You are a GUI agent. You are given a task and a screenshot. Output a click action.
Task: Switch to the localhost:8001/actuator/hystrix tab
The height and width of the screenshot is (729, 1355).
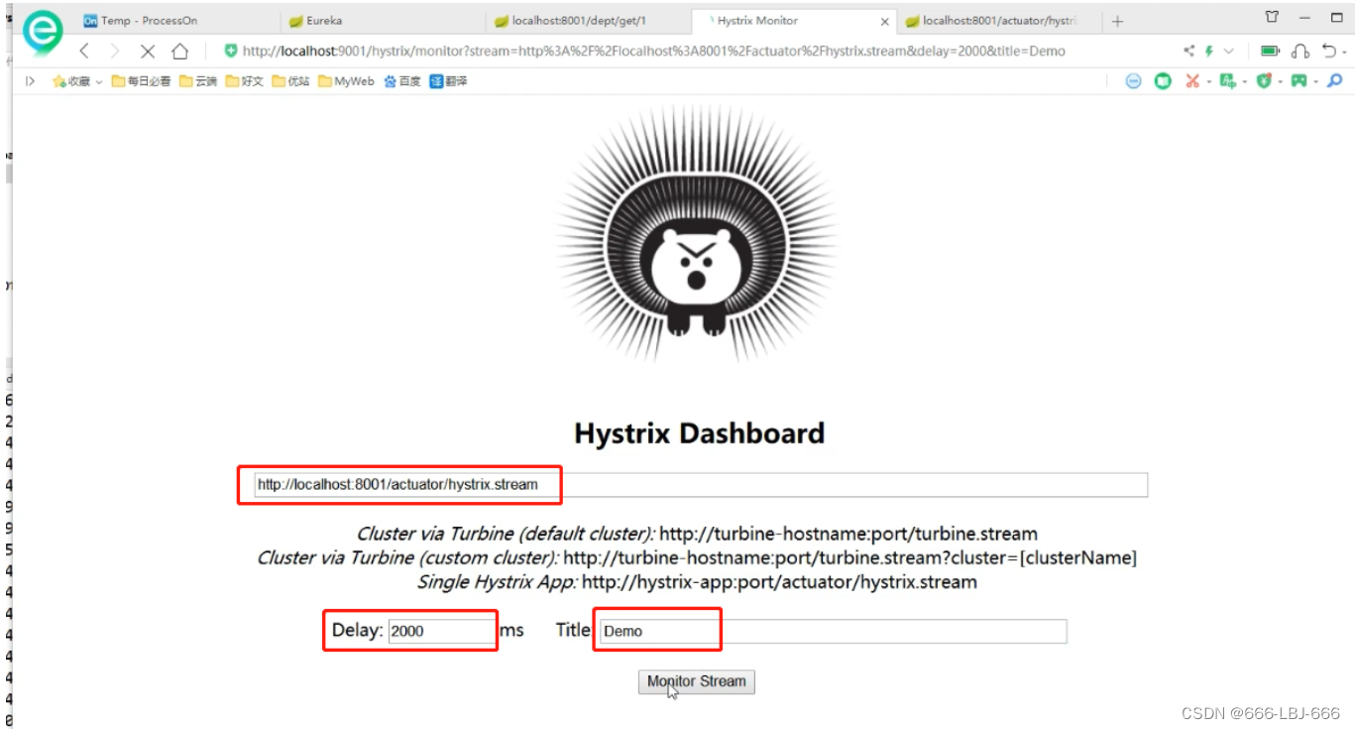coord(998,21)
